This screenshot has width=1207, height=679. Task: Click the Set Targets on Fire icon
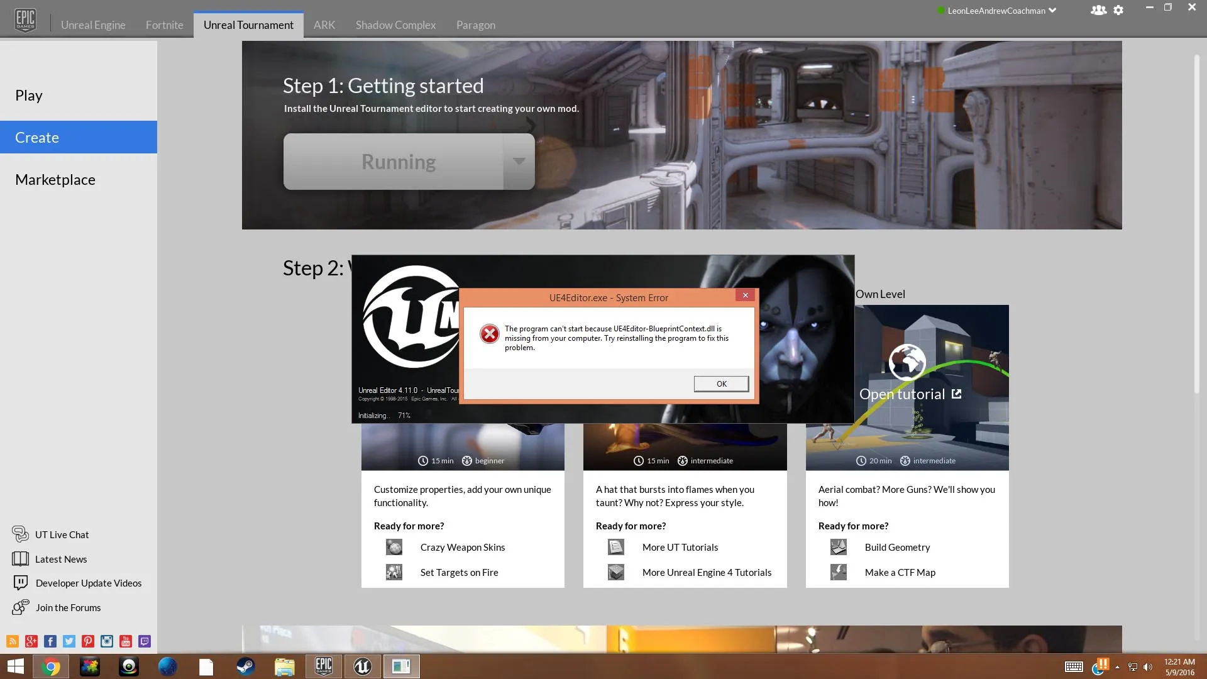tap(394, 572)
